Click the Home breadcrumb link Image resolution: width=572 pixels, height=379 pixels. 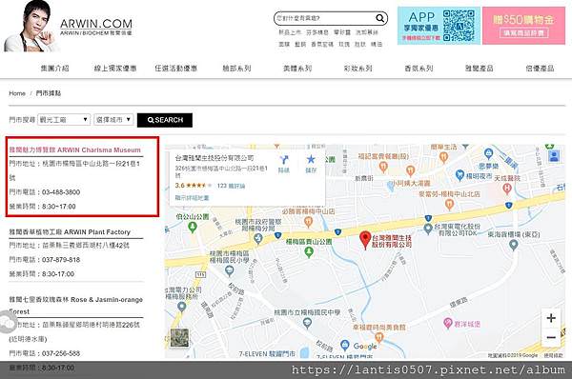click(17, 93)
